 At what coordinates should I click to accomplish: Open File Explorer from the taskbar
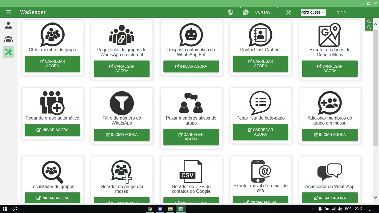170,209
